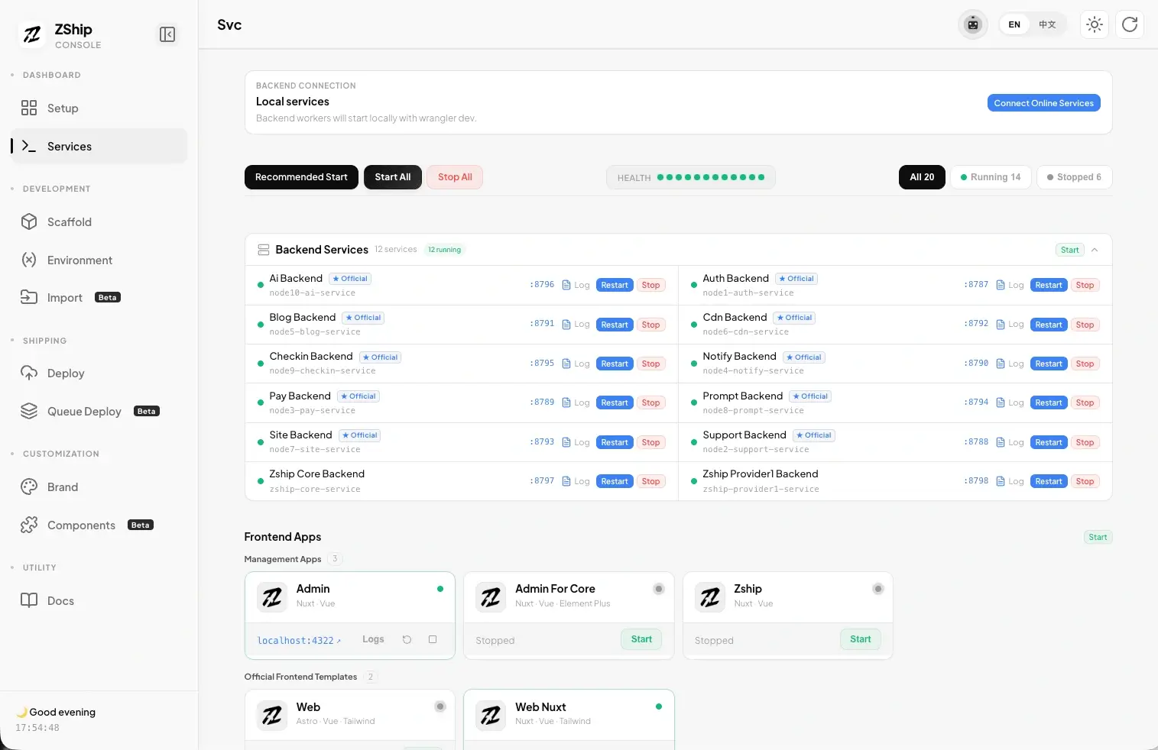The image size is (1158, 750).
Task: Click the Ai Backend port :8796
Action: click(542, 285)
